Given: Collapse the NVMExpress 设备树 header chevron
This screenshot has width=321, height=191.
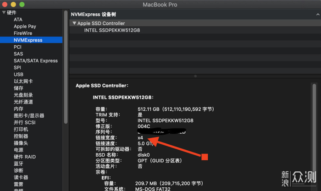Looking at the screenshot, I should 318,15.
